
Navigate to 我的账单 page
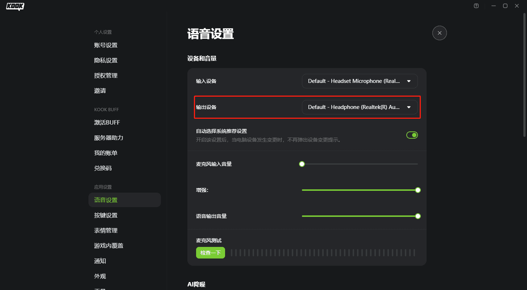point(105,152)
